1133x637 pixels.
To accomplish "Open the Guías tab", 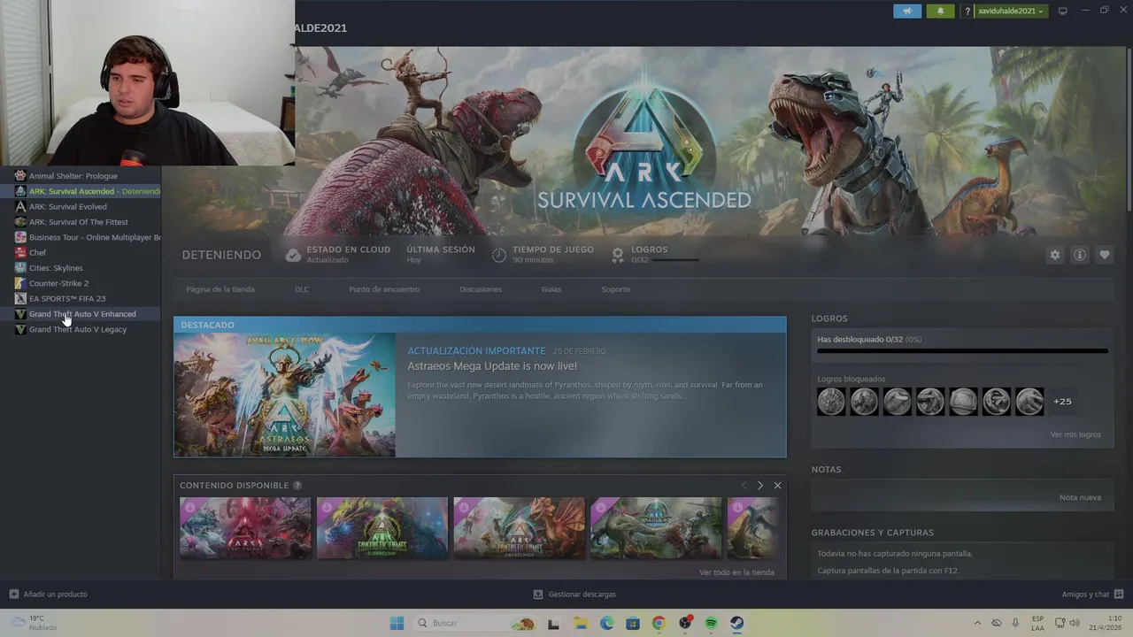I will (x=551, y=289).
